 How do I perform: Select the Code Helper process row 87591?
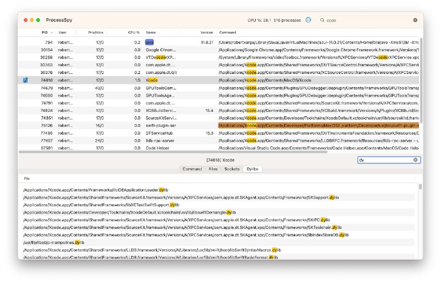pos(219,148)
